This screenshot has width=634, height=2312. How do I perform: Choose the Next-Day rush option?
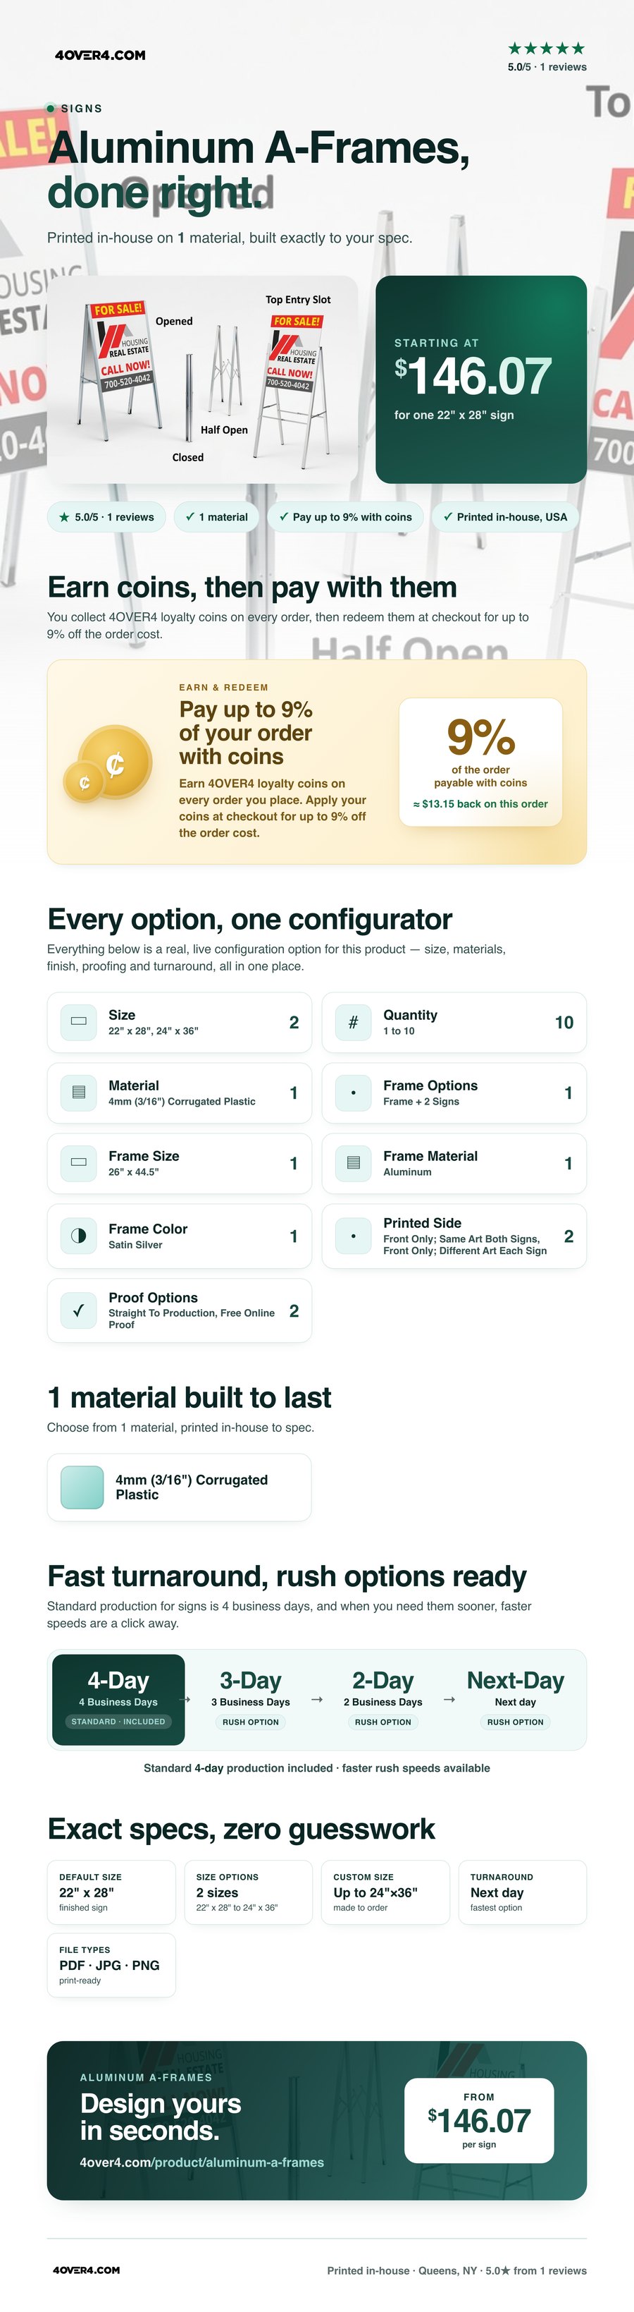point(516,1699)
